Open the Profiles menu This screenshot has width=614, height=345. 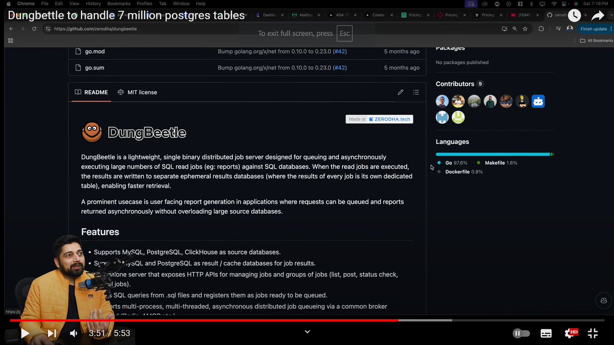coord(144,4)
